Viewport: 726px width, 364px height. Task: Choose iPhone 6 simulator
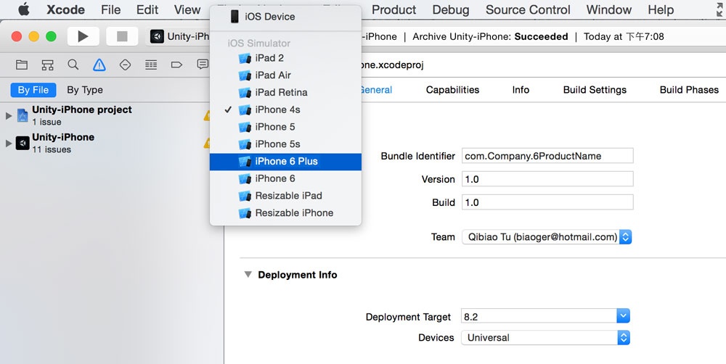coord(285,178)
